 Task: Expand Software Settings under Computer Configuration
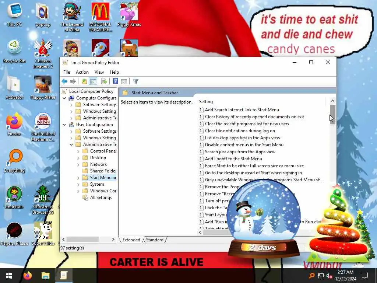click(x=71, y=105)
